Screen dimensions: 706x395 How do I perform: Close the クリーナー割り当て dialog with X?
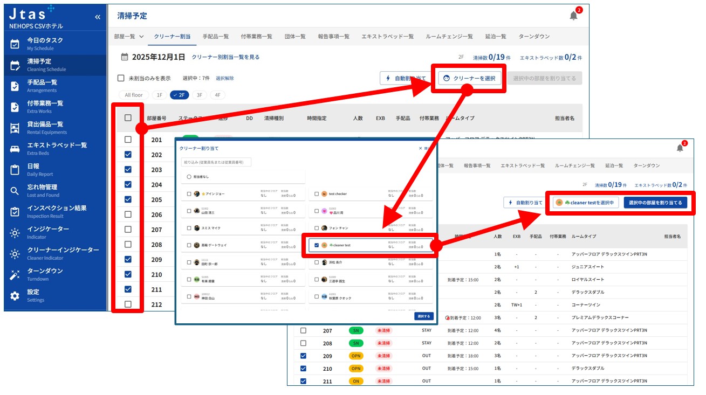[x=420, y=148]
